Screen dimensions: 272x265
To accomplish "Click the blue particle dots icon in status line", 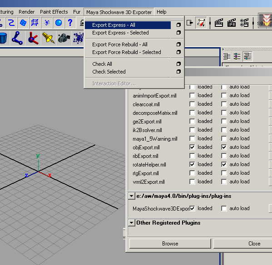I will [47, 23].
